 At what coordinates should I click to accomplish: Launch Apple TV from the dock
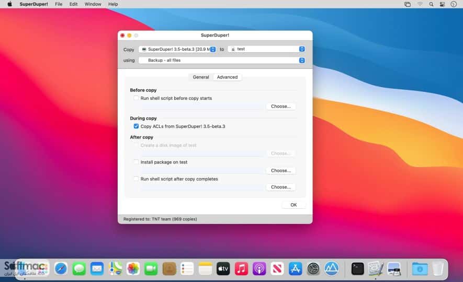tap(223, 269)
